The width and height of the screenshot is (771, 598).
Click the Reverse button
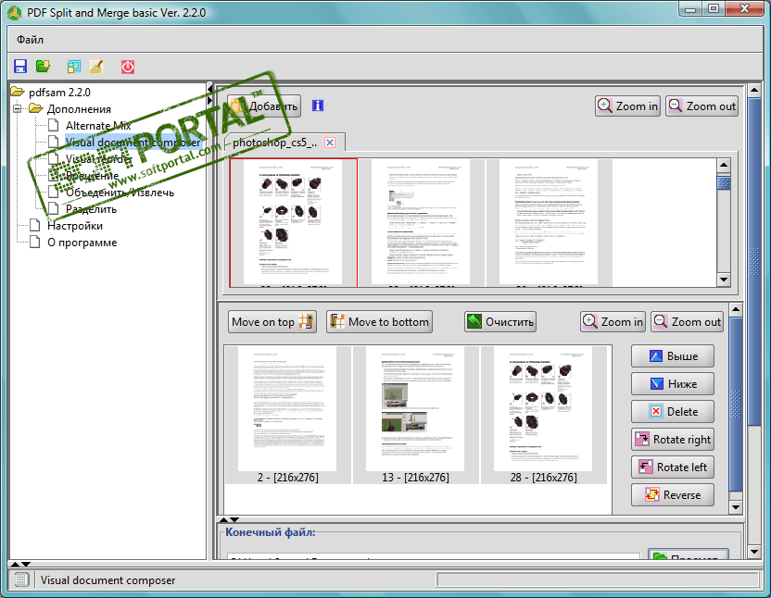673,495
